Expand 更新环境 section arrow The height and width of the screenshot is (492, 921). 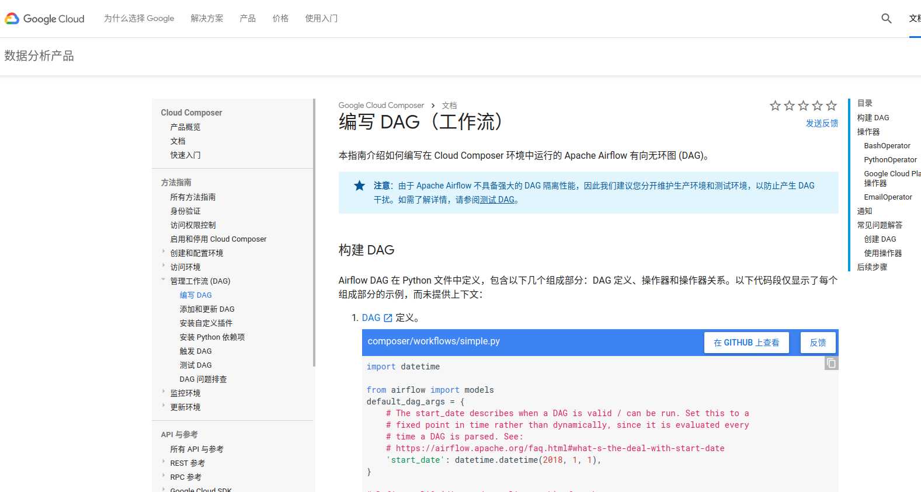coord(164,406)
